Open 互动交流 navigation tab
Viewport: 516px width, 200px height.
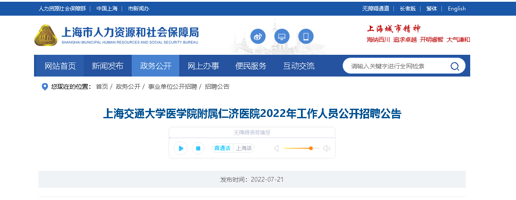(x=299, y=66)
